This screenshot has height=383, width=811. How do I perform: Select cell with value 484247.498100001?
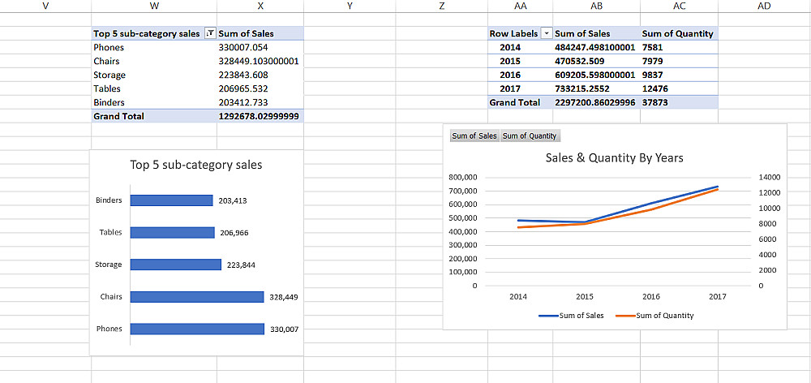596,47
